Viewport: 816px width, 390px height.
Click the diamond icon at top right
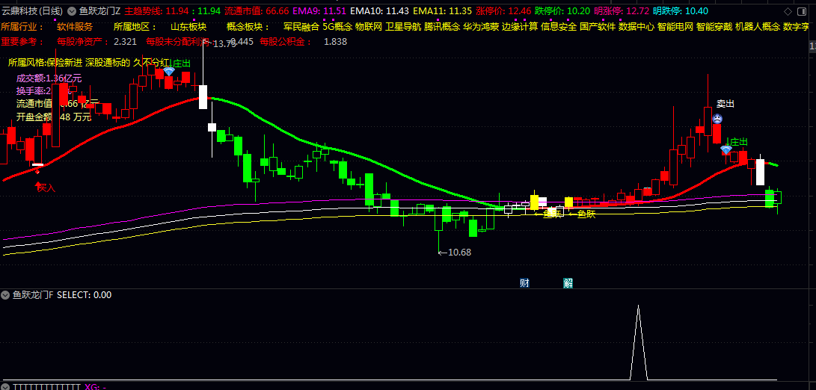788,11
